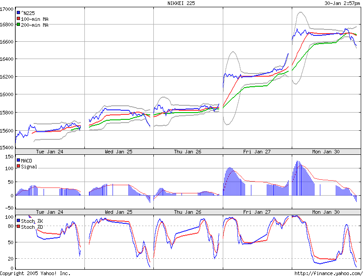Click the blue Stoch %K legend swatch
Screen dimensions: 363x276
[x=18, y=221]
